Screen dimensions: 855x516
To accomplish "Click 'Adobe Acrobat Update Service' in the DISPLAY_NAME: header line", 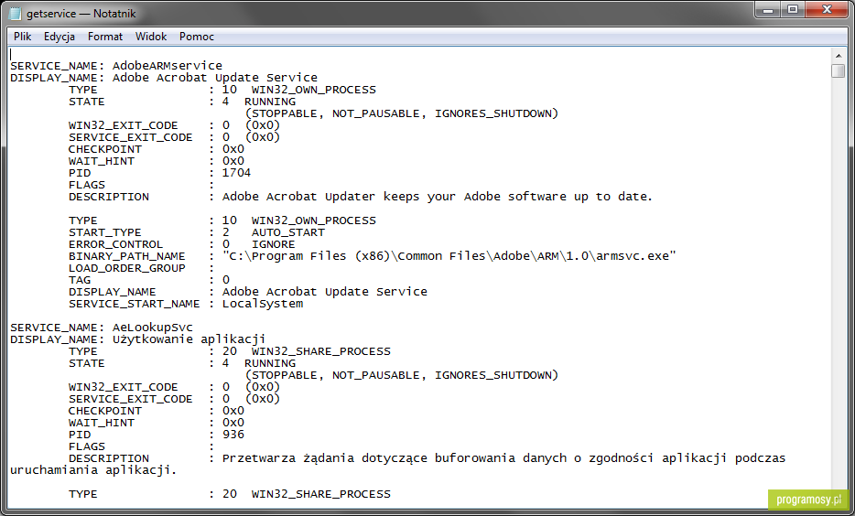I will [x=215, y=78].
